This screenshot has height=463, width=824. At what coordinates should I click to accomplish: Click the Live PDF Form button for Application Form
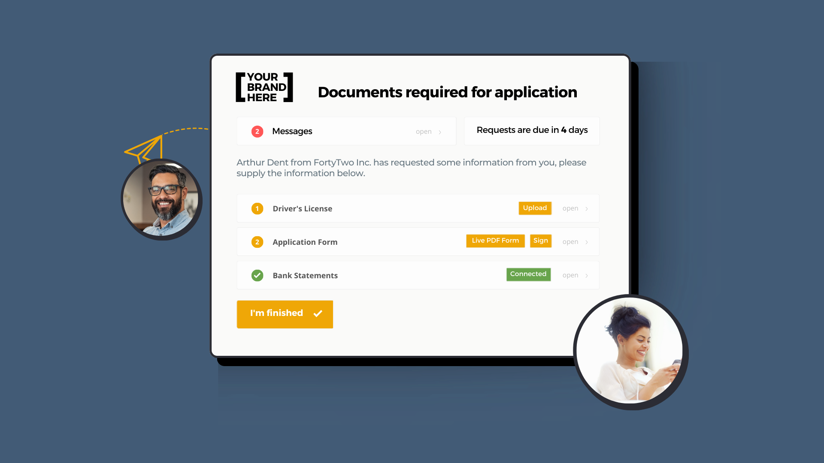point(495,240)
